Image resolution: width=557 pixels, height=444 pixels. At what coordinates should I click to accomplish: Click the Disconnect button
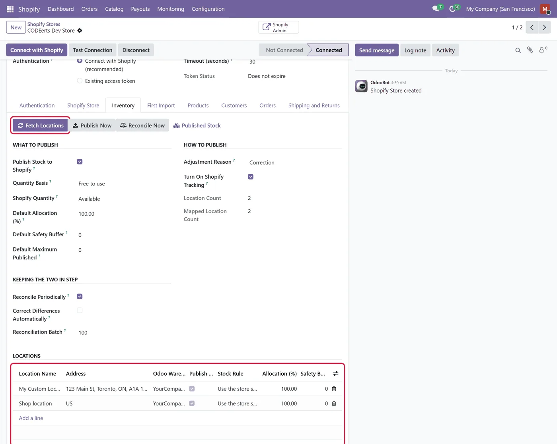136,50
